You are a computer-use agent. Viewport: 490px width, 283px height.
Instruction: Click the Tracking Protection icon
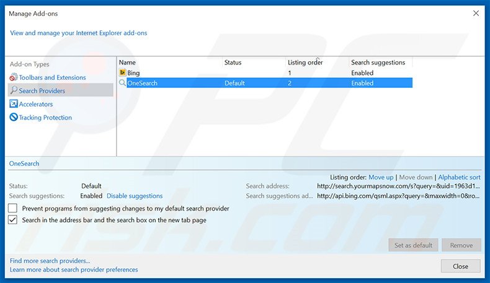[14, 117]
